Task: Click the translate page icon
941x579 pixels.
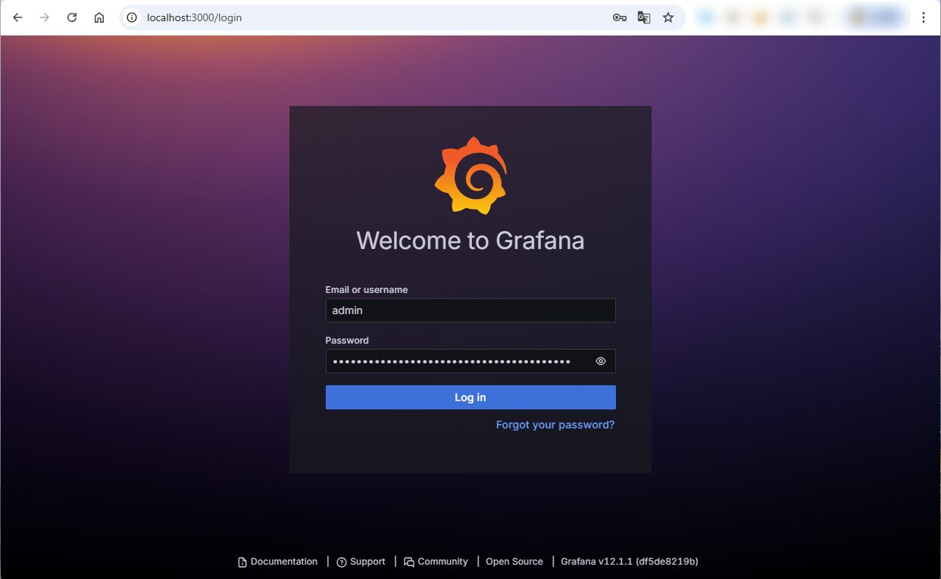Action: tap(644, 17)
